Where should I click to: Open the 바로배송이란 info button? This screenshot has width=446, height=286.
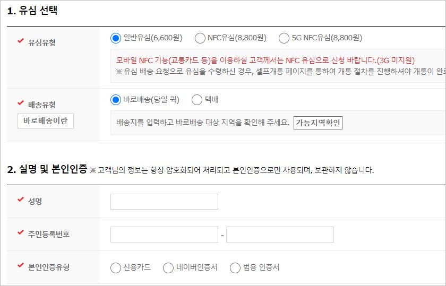point(46,121)
